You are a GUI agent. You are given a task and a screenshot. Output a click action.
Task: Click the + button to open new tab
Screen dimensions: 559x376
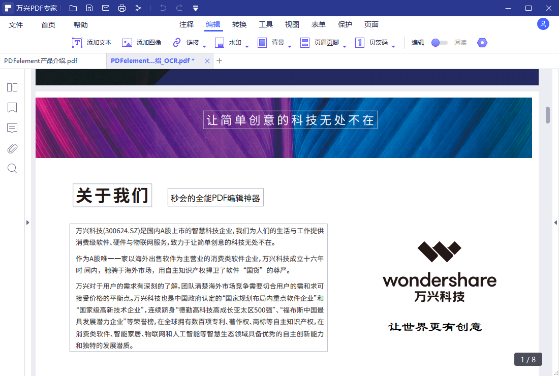219,60
